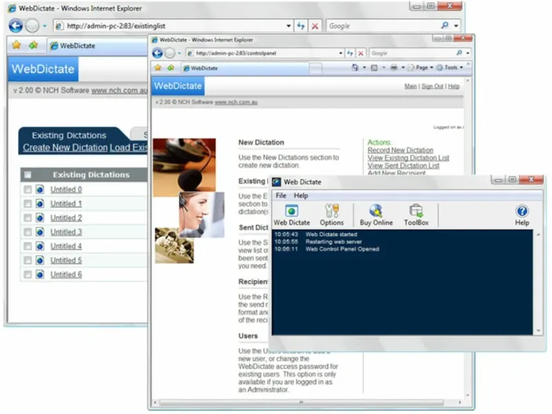Tick the checkbox for Untitled 0
The image size is (552, 414).
click(x=28, y=190)
